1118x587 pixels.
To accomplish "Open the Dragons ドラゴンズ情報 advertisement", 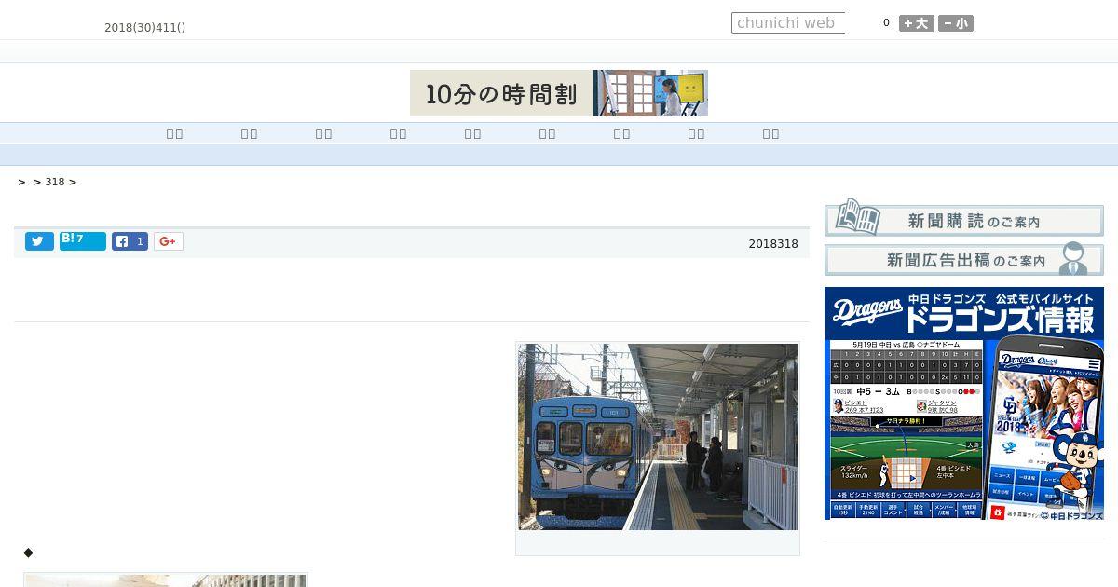I will [x=964, y=403].
